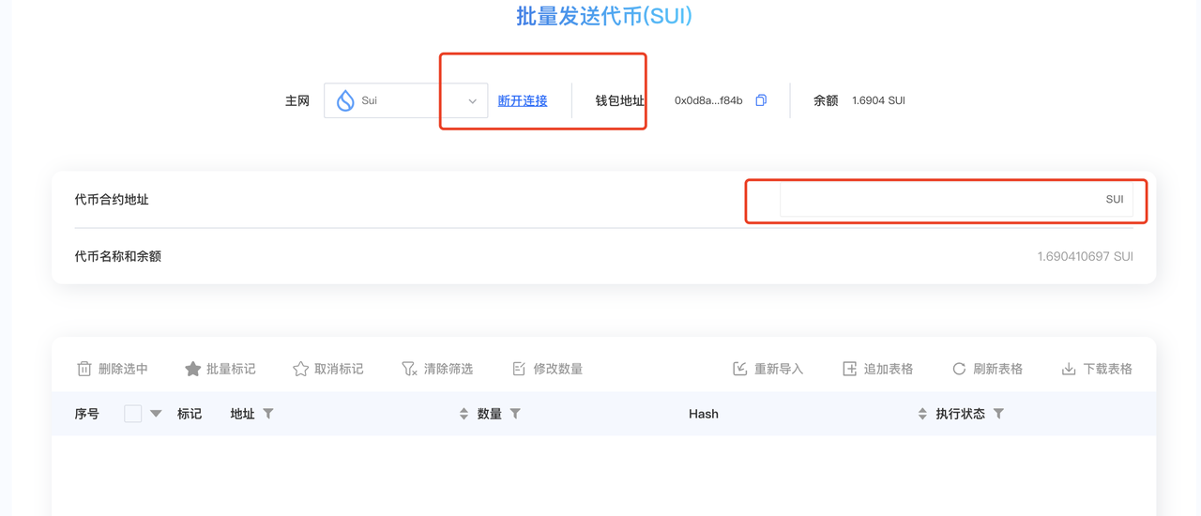1201x516 pixels.
Task: Click the 代币名称和余额 label
Action: pos(118,256)
